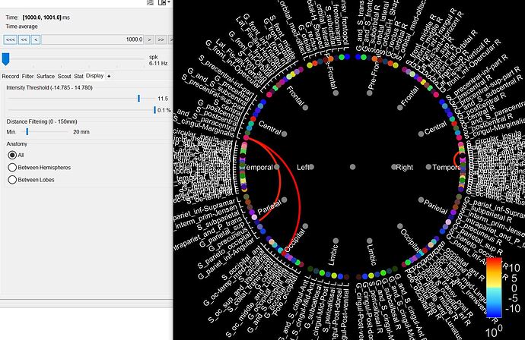Click the current time field showing 1000.0
This screenshot has width=525, height=340.
click(x=93, y=39)
